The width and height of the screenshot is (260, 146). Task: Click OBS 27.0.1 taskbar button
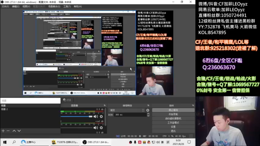pos(96,142)
